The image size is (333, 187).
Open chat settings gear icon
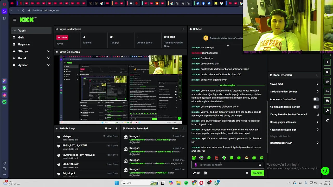(247, 173)
